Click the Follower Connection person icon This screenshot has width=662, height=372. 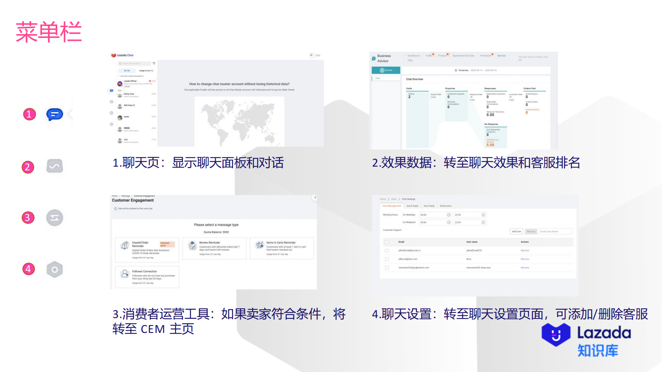point(125,274)
